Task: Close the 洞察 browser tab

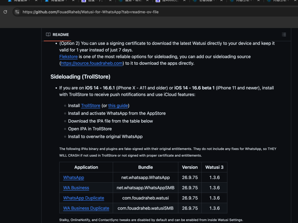Action: click(x=222, y=1)
